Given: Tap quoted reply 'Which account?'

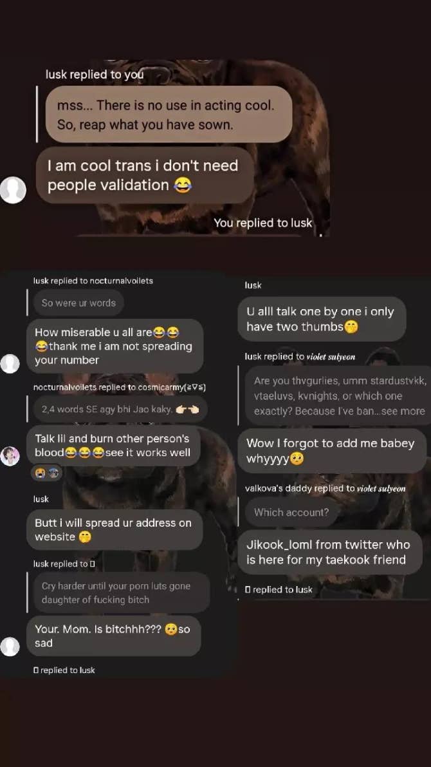Looking at the screenshot, I should [x=291, y=512].
